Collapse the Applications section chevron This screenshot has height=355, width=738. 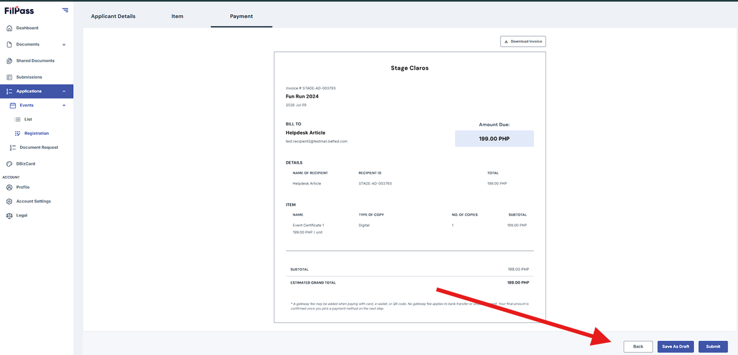(x=64, y=92)
